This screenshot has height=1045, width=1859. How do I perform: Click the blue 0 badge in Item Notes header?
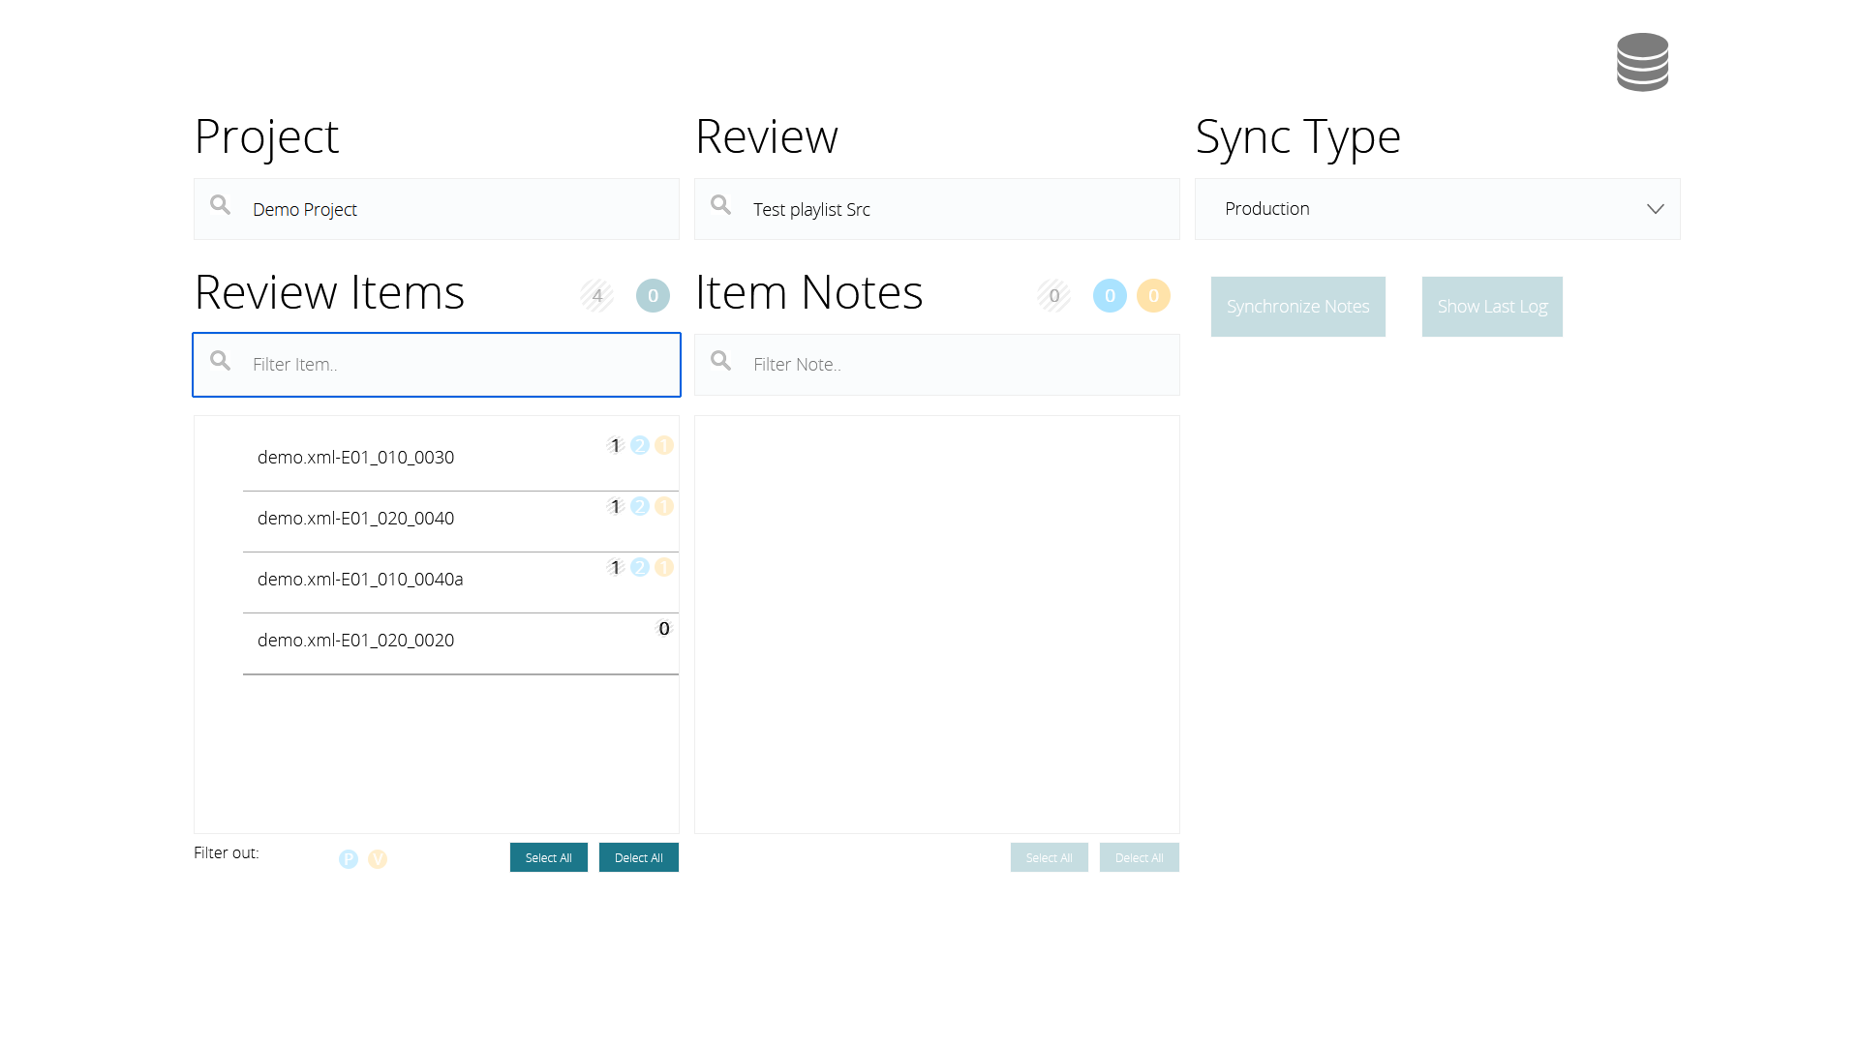[1110, 296]
